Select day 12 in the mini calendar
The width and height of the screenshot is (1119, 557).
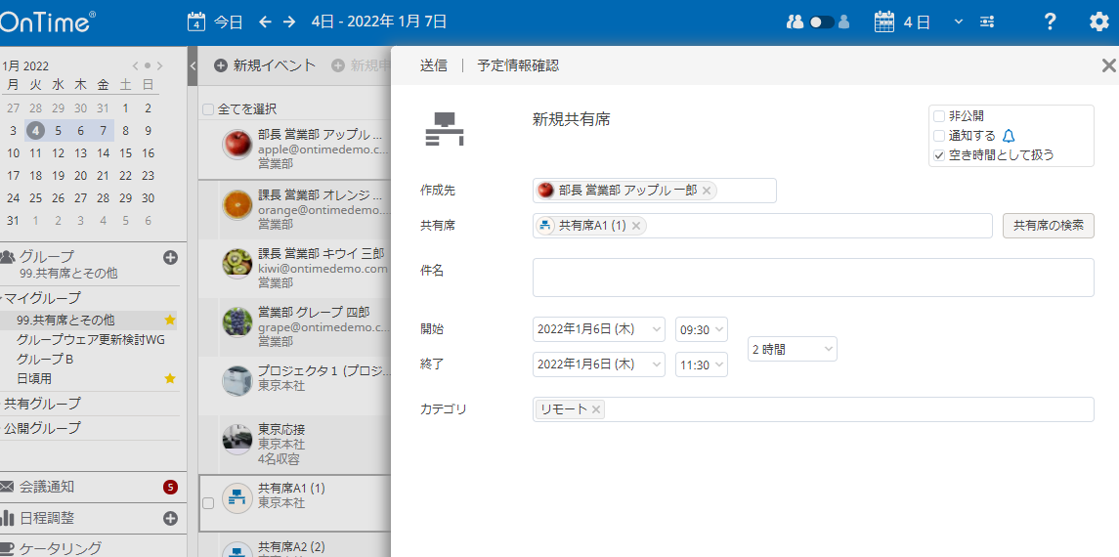pos(59,152)
